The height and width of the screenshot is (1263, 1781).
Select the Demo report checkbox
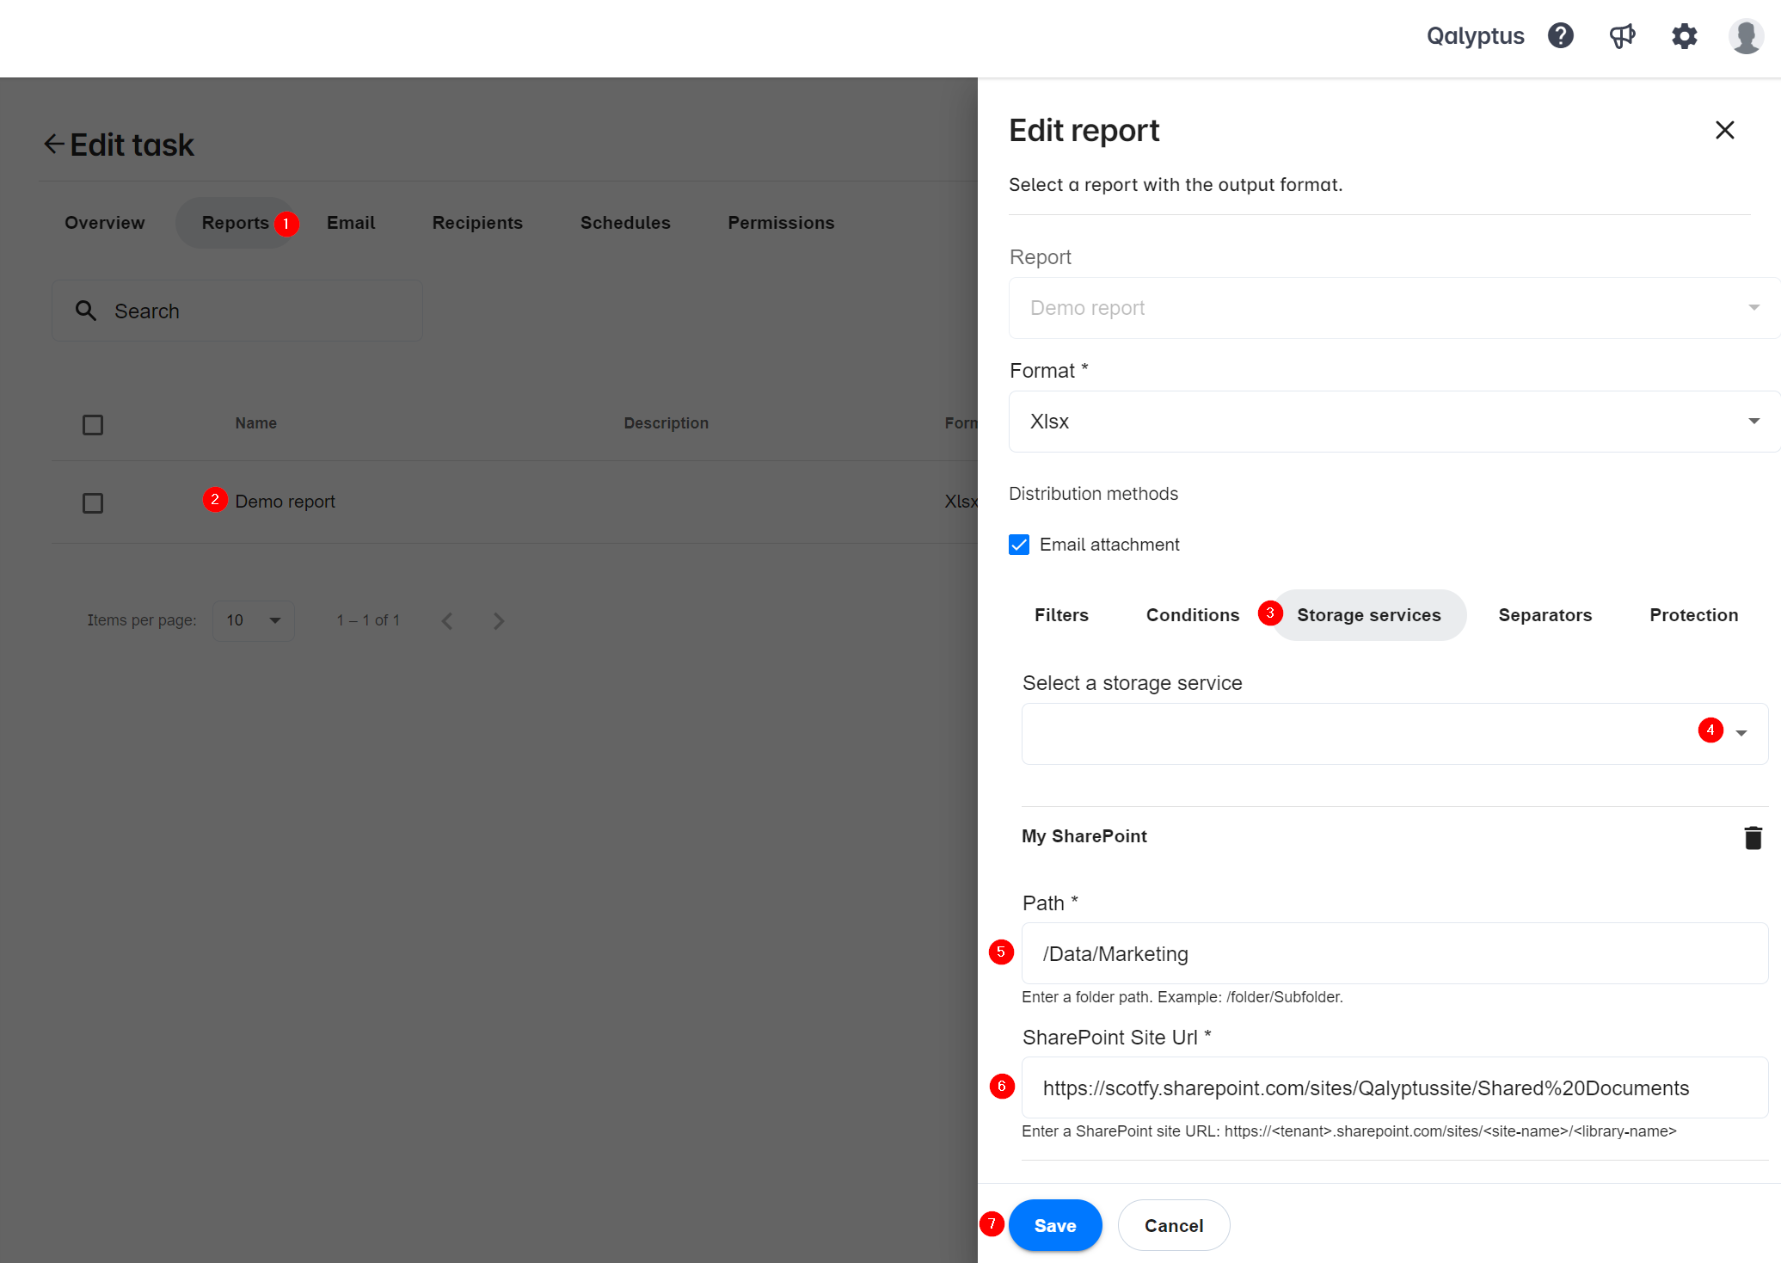point(92,502)
